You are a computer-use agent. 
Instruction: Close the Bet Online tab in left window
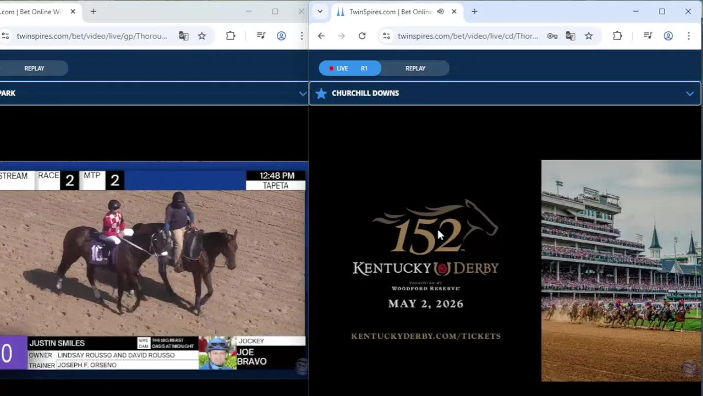73,12
